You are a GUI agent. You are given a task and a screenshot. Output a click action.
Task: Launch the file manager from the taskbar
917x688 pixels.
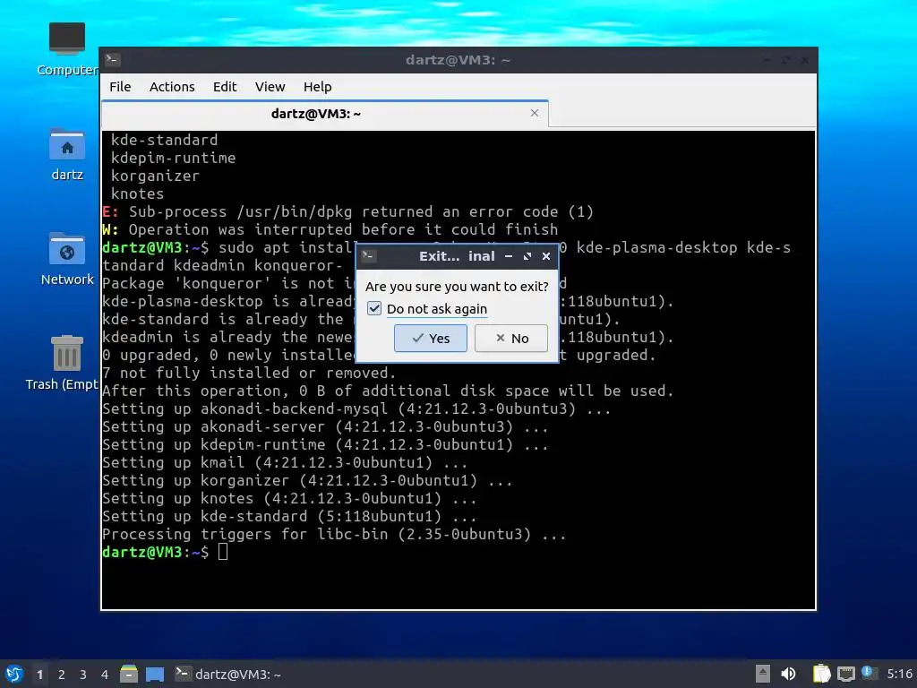[x=129, y=674]
